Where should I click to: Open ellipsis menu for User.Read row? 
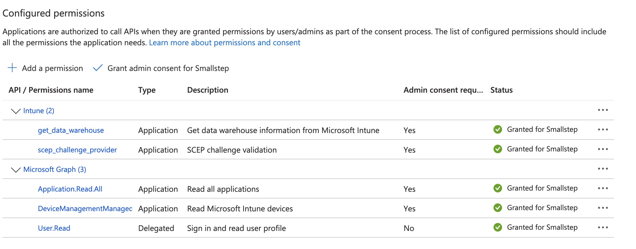tap(603, 228)
